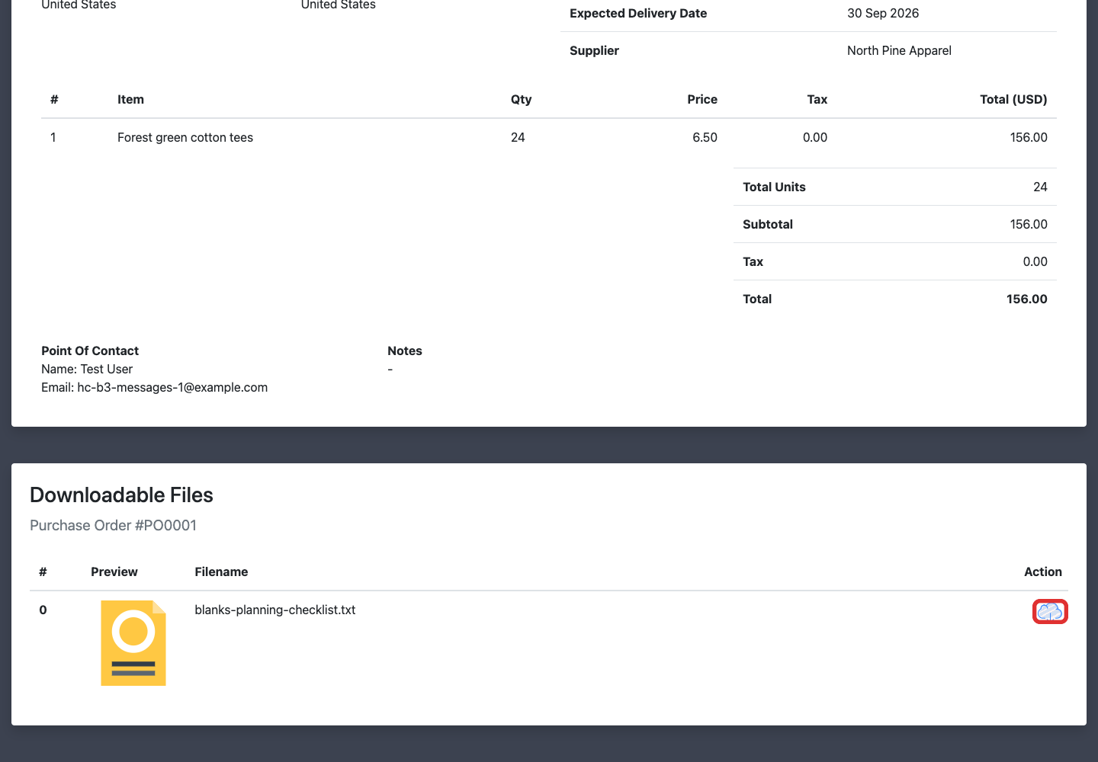1098x762 pixels.
Task: Click the Filename column header
Action: tap(221, 571)
